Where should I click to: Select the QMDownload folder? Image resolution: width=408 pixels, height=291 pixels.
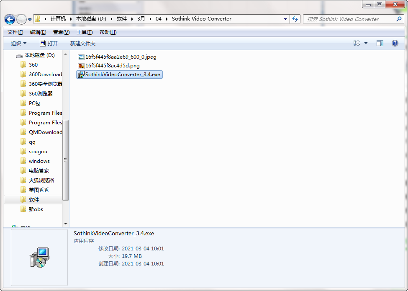(45, 132)
